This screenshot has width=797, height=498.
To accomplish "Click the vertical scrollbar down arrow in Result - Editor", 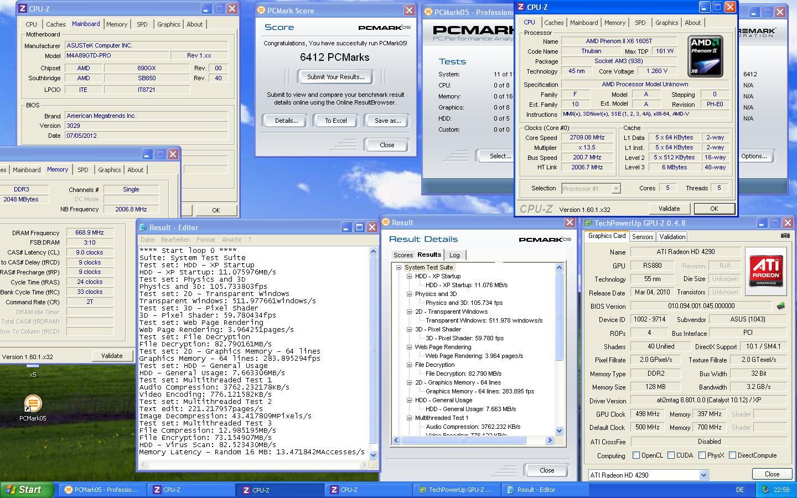I will [373, 455].
